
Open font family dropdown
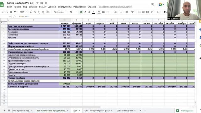click(x=60, y=12)
